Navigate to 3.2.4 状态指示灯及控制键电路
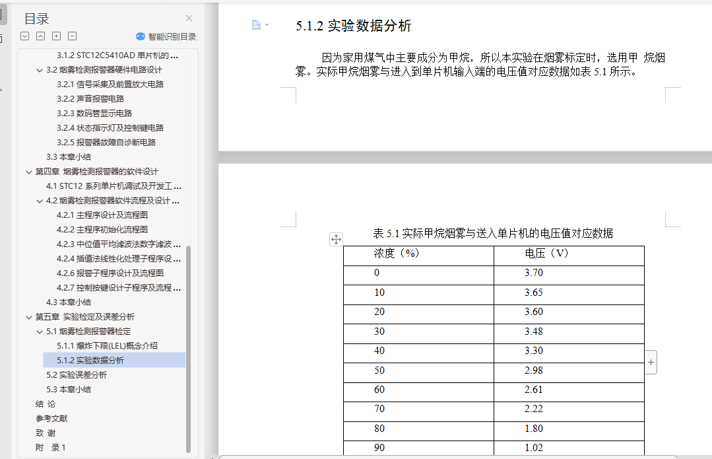Screen dimensions: 712x459 [x=110, y=128]
